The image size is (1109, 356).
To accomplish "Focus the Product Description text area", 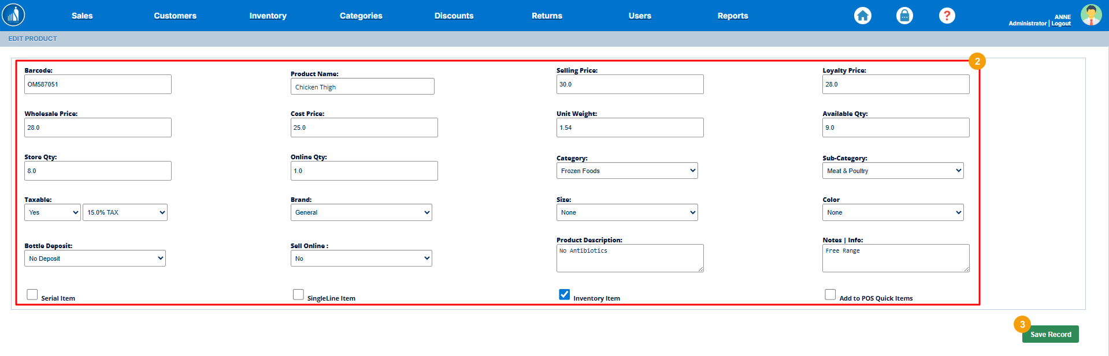I will 629,258.
